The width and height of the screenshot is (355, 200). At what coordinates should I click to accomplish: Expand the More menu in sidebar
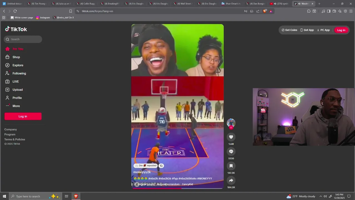13,106
